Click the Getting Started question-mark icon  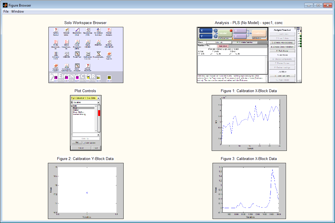tap(56, 30)
